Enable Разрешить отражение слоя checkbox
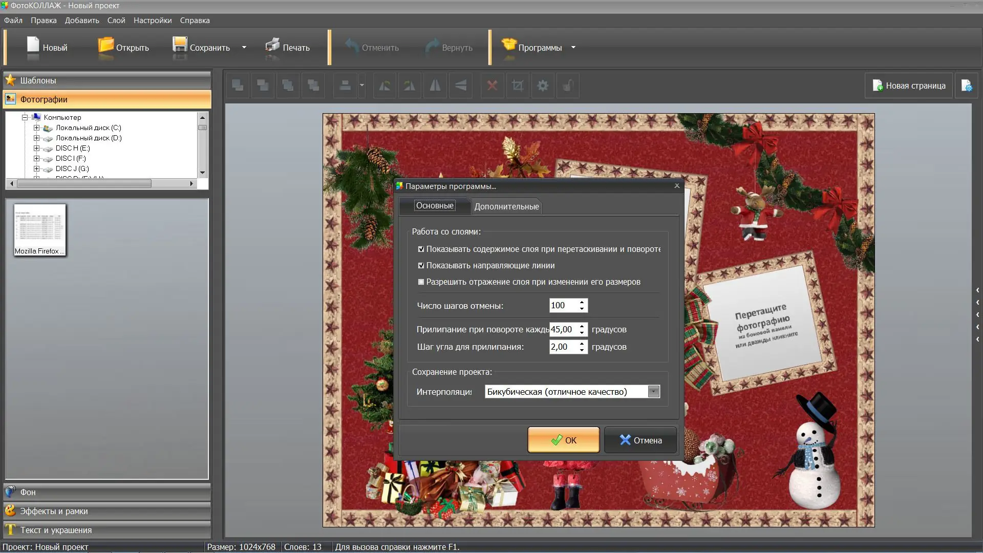Viewport: 983px width, 553px height. click(421, 282)
